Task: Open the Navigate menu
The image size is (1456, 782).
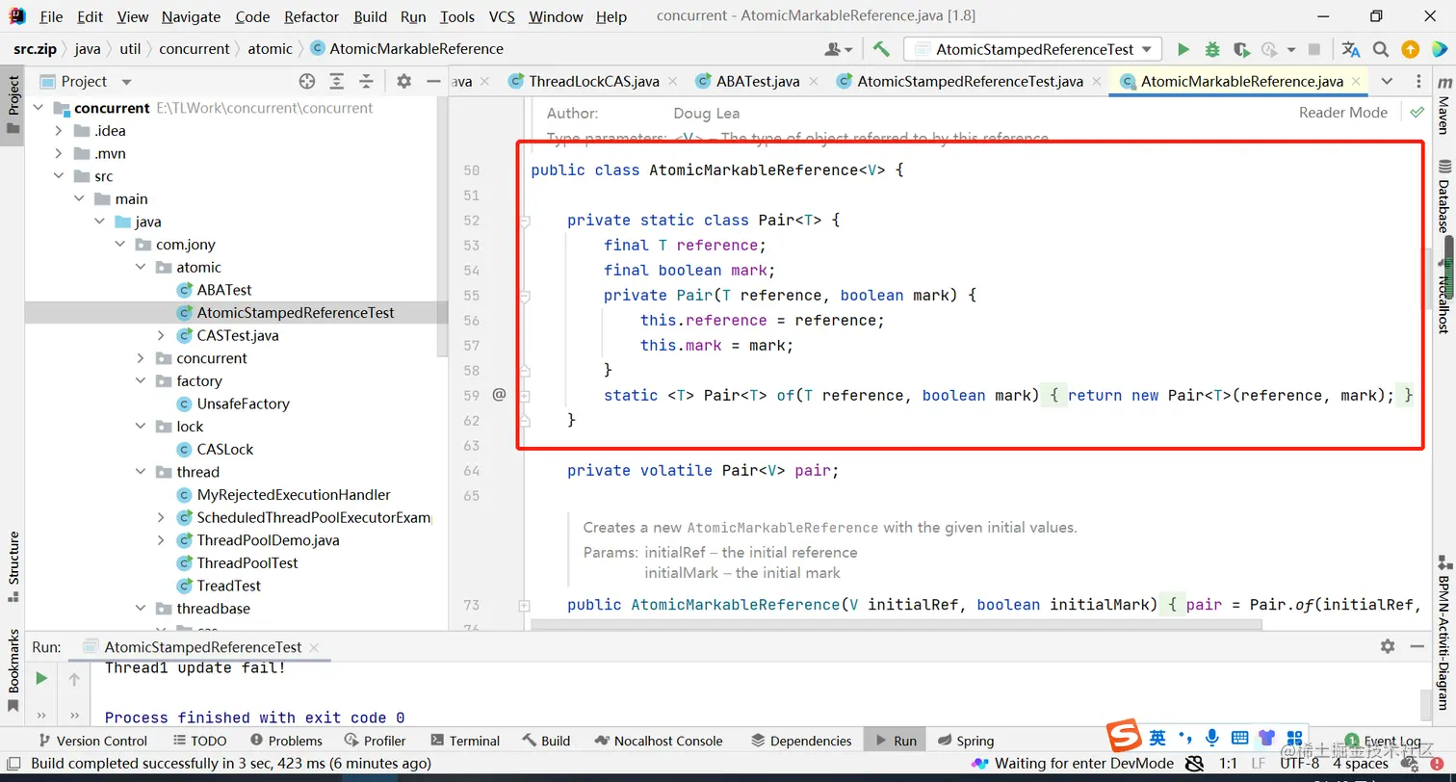Action: point(191,16)
